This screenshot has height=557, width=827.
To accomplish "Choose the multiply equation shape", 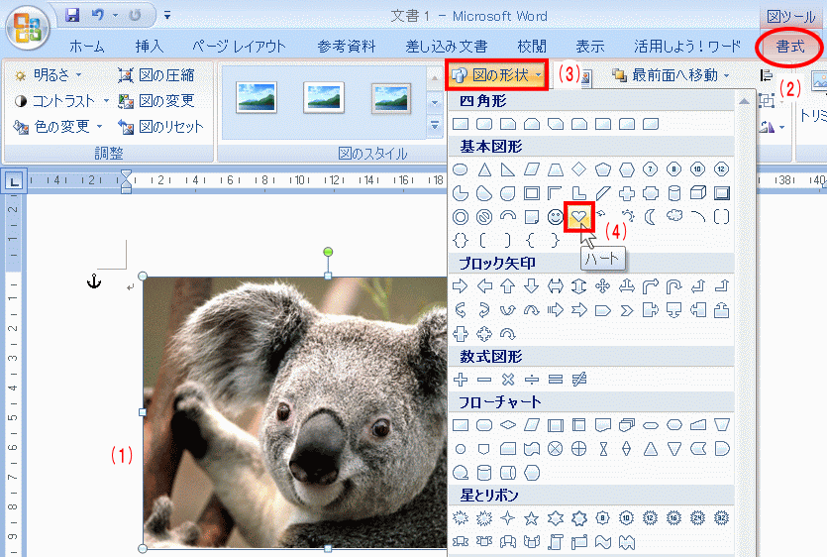I will (507, 379).
